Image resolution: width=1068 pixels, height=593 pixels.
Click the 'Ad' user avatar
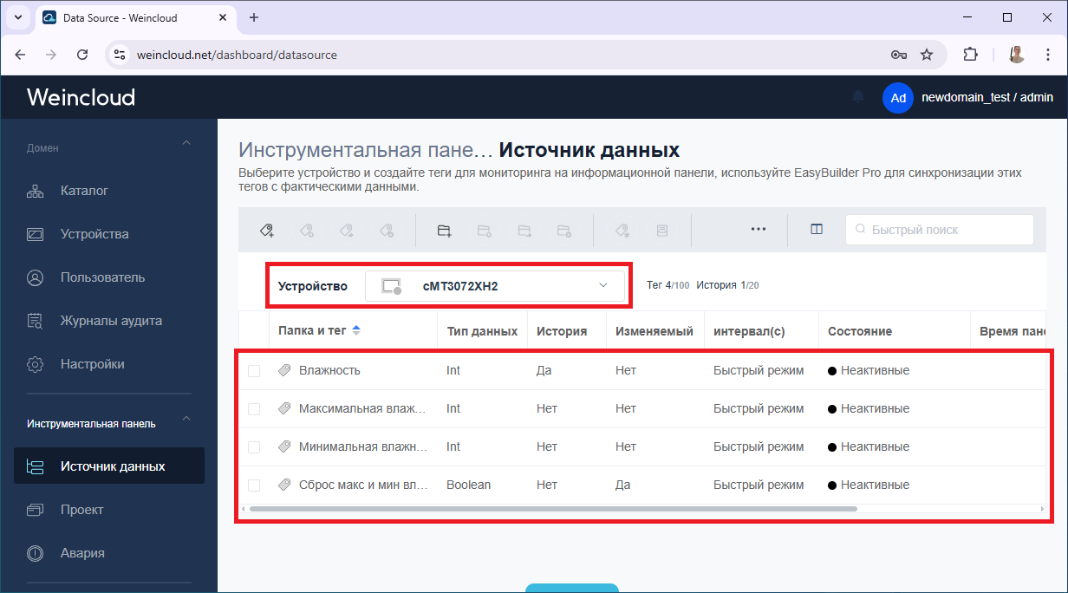click(898, 98)
